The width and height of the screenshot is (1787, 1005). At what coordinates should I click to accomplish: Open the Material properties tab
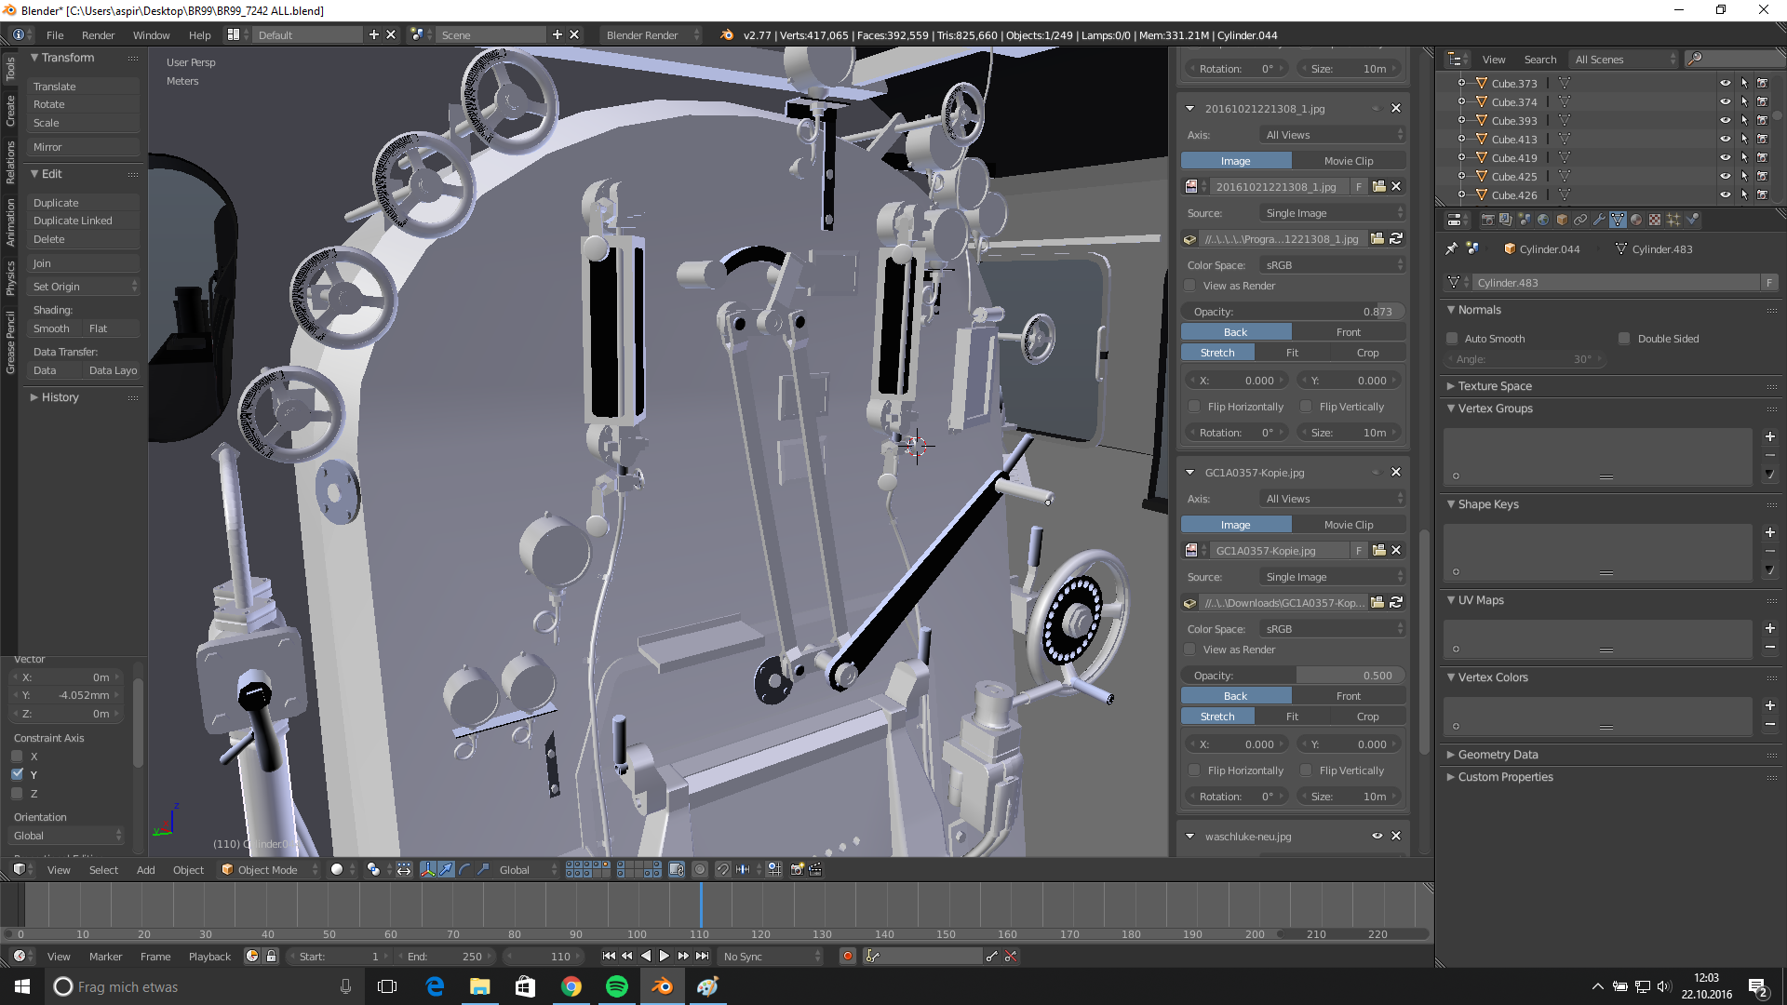pyautogui.click(x=1636, y=220)
